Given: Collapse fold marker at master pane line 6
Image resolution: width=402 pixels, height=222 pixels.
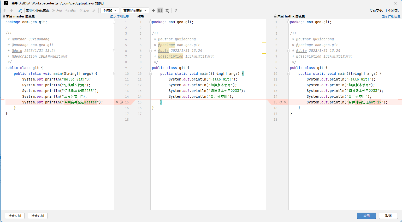Looking at the screenshot, I should (x=114, y=51).
